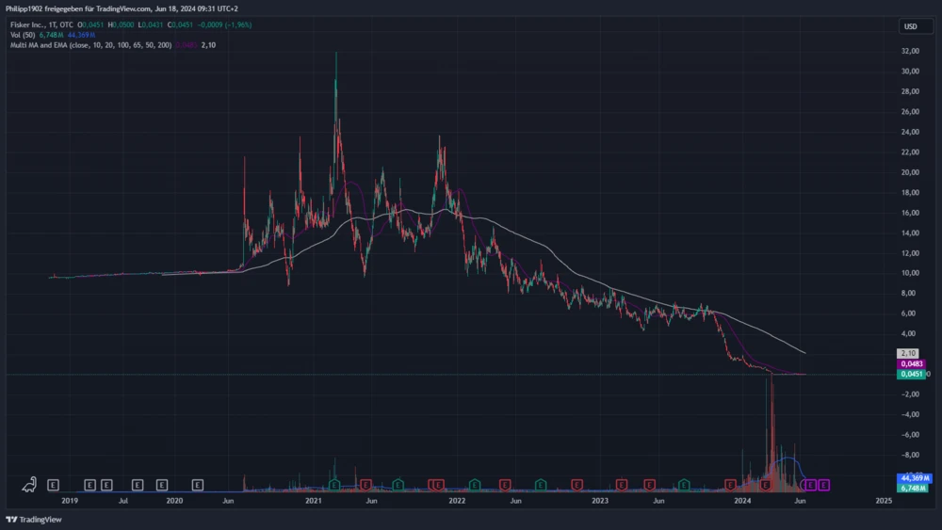This screenshot has width=942, height=530.
Task: Click the purple 0,0483 price label
Action: tap(911, 363)
